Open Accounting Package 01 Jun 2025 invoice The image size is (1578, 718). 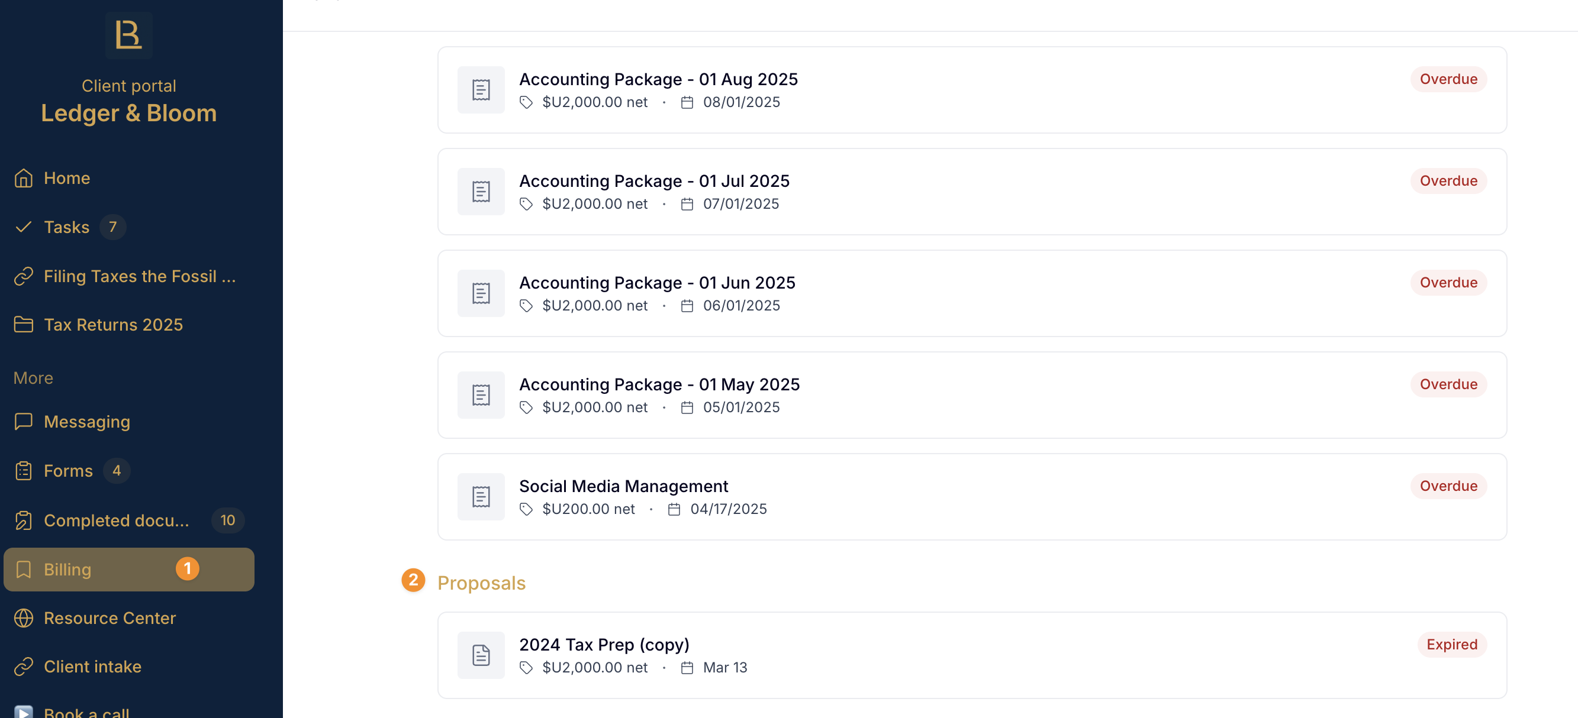(972, 293)
